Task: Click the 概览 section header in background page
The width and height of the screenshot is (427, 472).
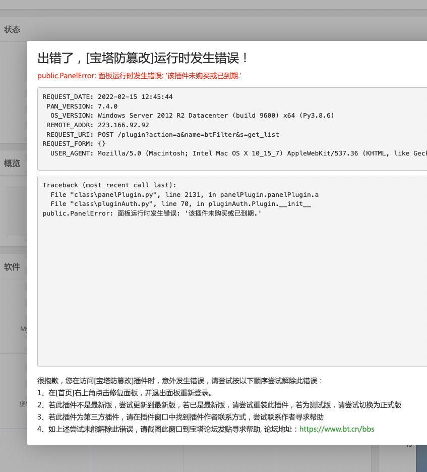Action: 12,163
